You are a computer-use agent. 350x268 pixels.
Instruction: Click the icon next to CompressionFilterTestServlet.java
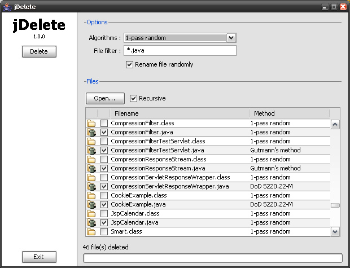tap(91, 150)
